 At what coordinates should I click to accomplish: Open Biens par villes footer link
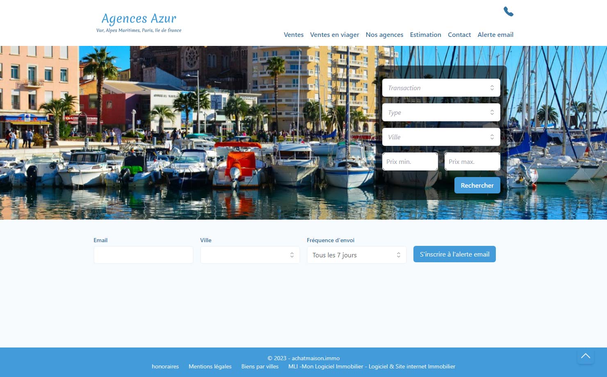coord(260,366)
